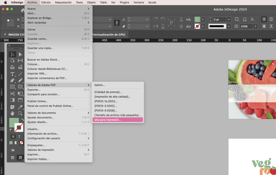The height and width of the screenshot is (175, 276).
Task: Select the Type tool in the toolbox
Action: pos(12,74)
